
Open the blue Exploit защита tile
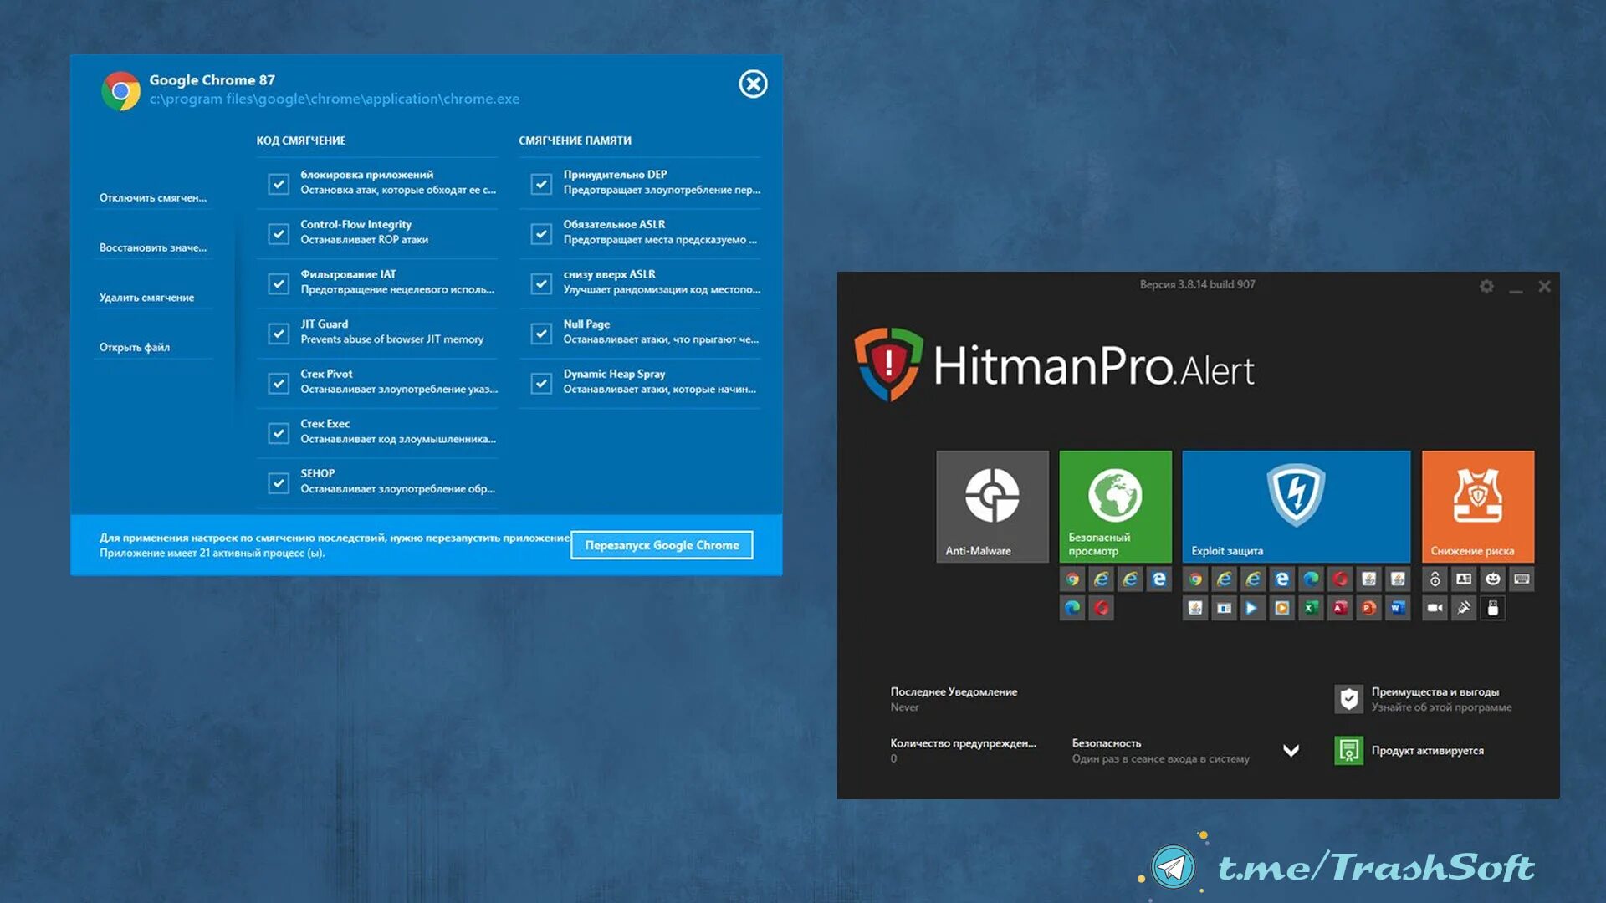tap(1296, 507)
